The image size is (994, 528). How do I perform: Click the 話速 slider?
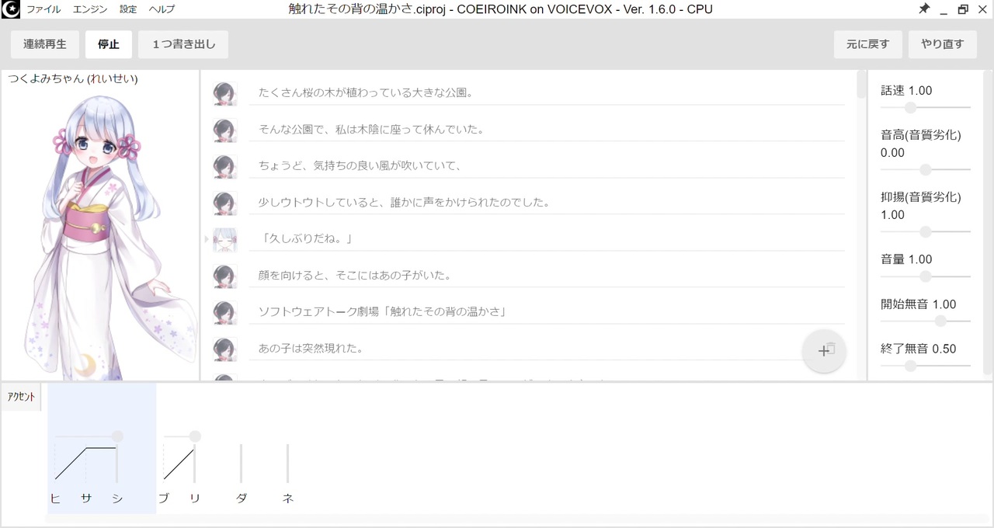click(x=926, y=107)
